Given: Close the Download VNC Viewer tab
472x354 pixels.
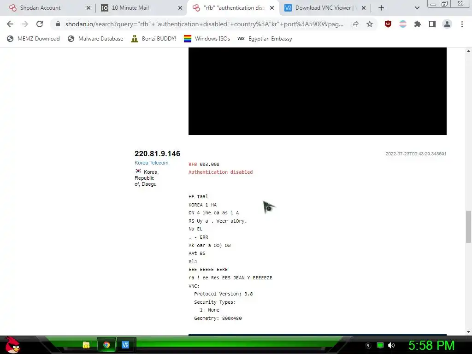Looking at the screenshot, I should (x=364, y=8).
